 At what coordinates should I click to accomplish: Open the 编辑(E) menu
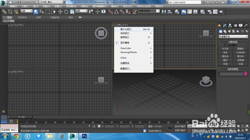tap(13, 6)
